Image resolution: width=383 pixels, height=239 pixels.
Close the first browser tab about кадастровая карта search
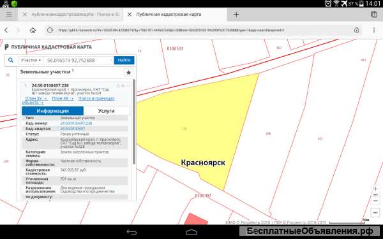pos(25,15)
